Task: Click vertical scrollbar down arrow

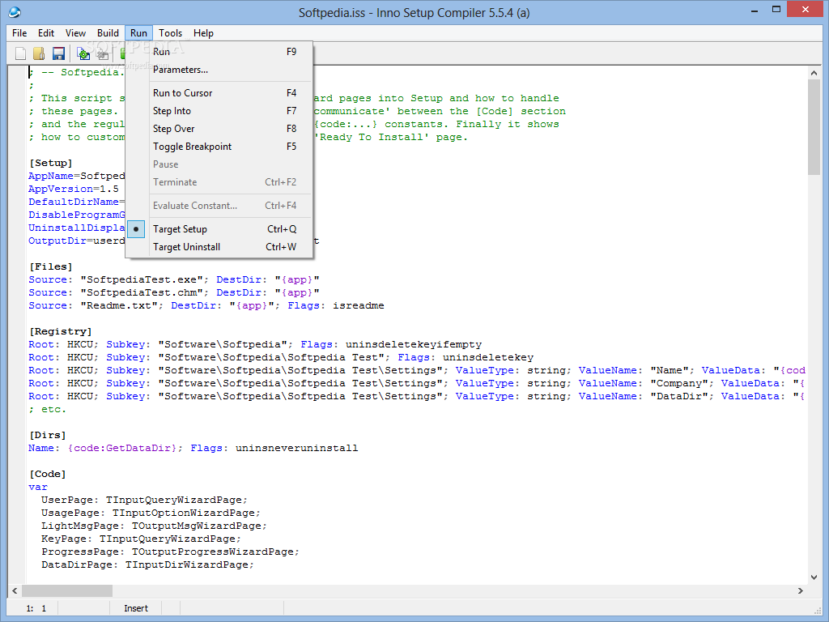Action: click(814, 577)
